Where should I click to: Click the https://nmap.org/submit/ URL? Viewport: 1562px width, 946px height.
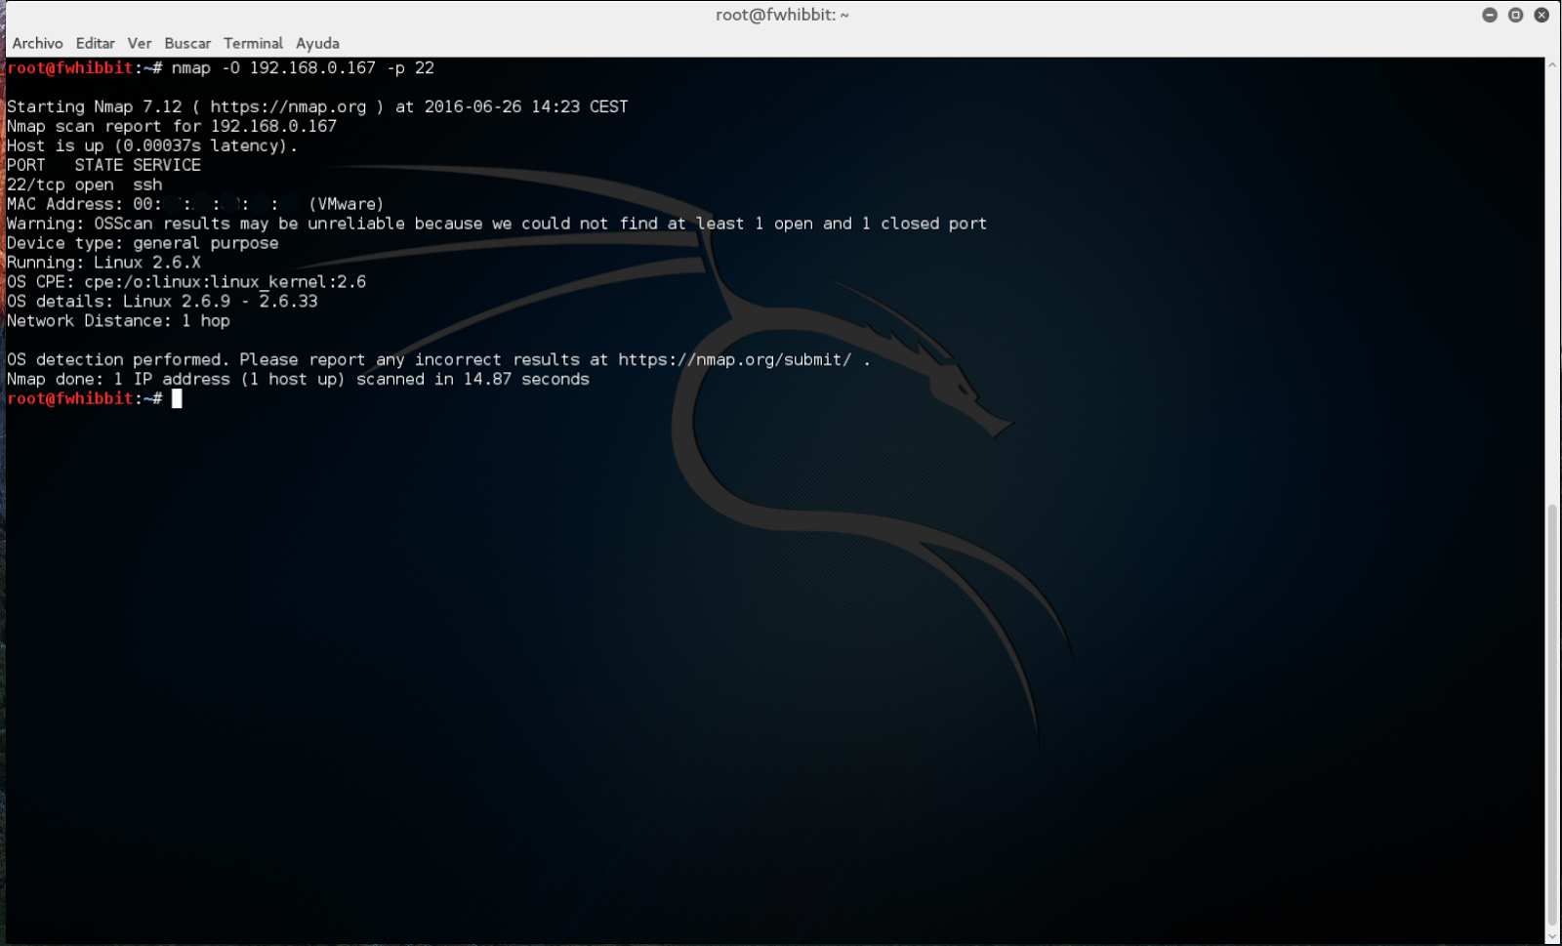click(x=735, y=359)
